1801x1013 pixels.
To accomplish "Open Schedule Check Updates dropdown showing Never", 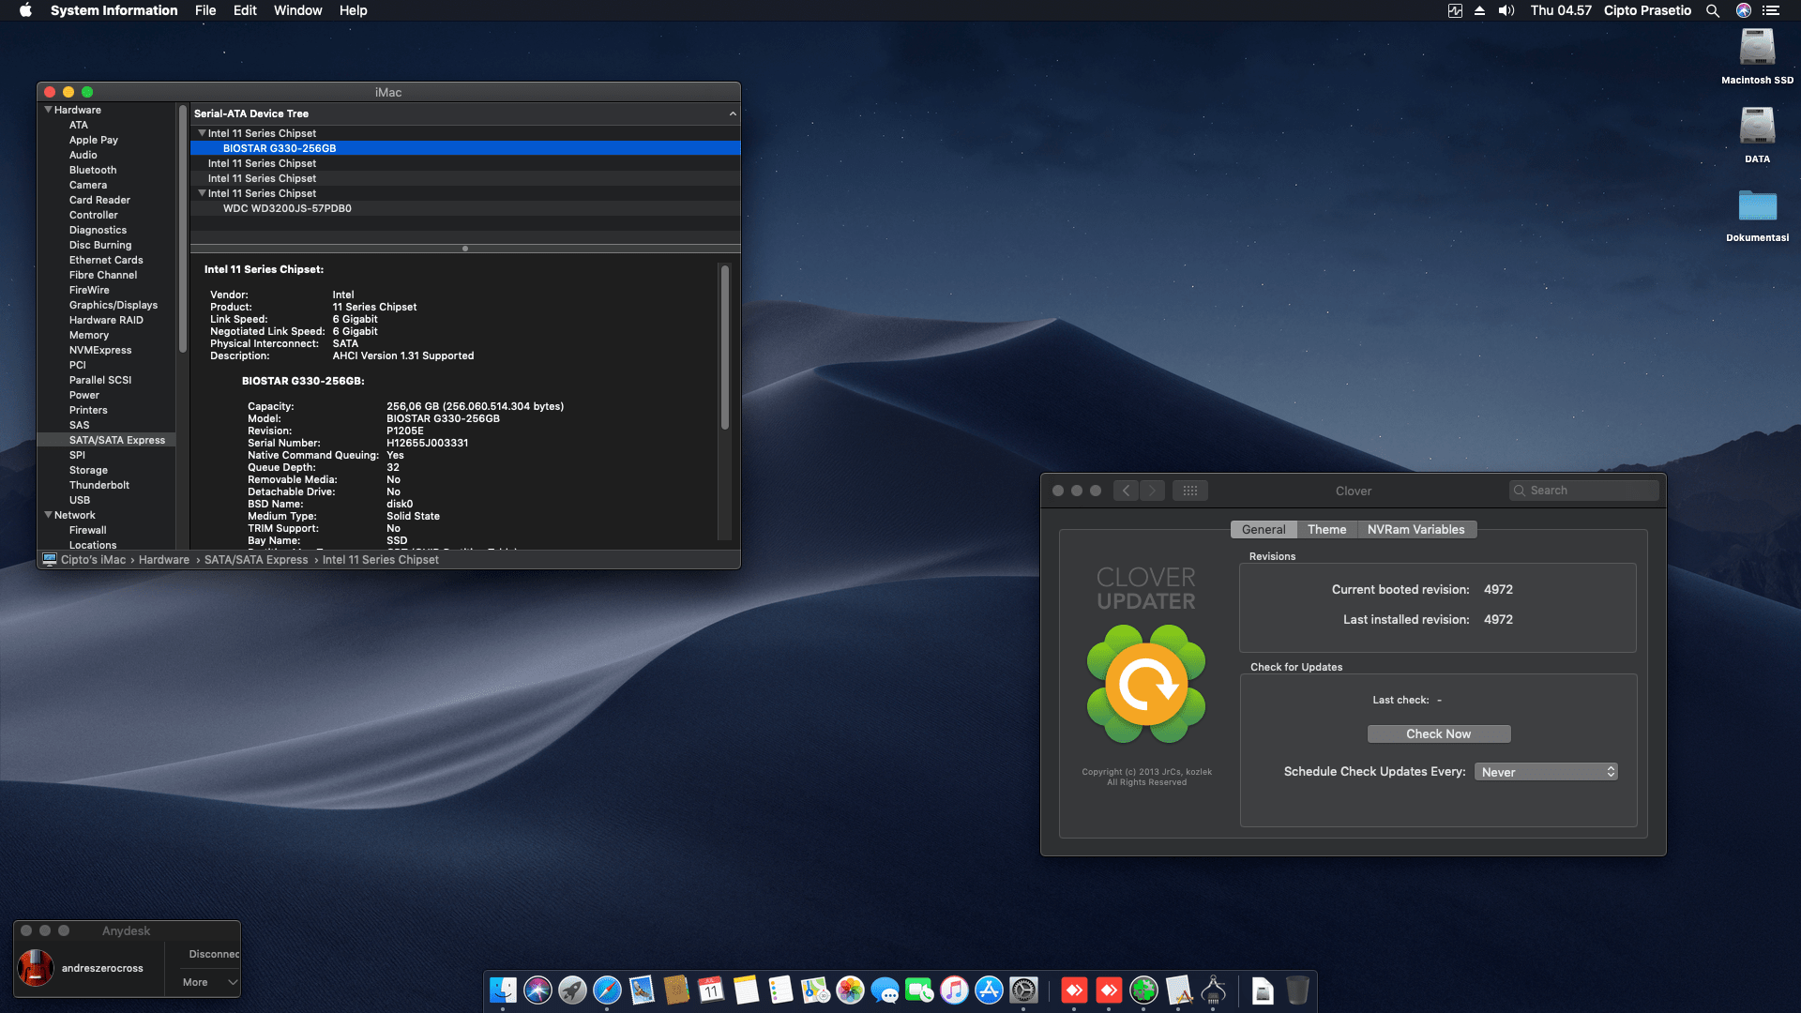I will click(1546, 772).
